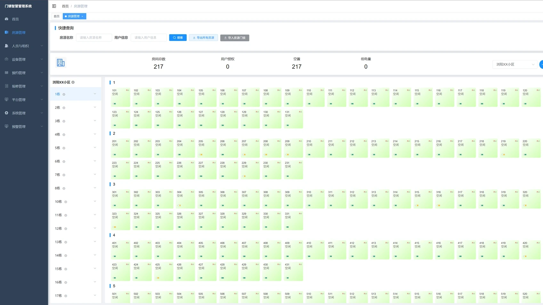This screenshot has height=305, width=543.
Task: Click the gear icon beside 12栋
Action: pyautogui.click(x=66, y=229)
